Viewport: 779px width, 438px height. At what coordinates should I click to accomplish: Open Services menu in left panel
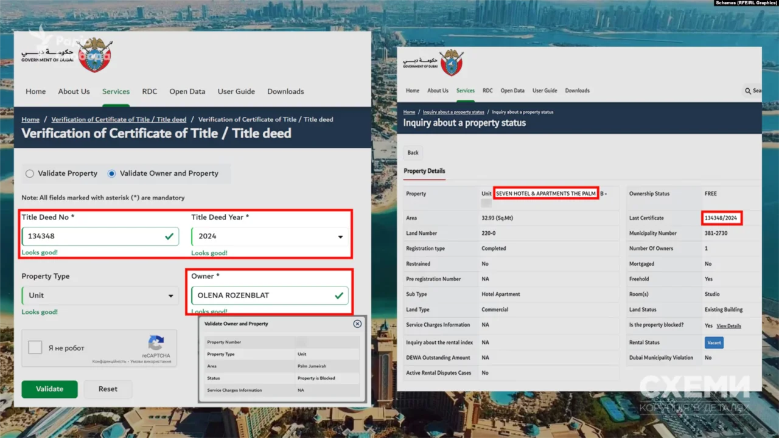click(116, 91)
